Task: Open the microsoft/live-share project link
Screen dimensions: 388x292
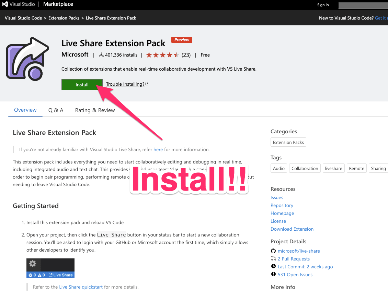Action: click(299, 251)
